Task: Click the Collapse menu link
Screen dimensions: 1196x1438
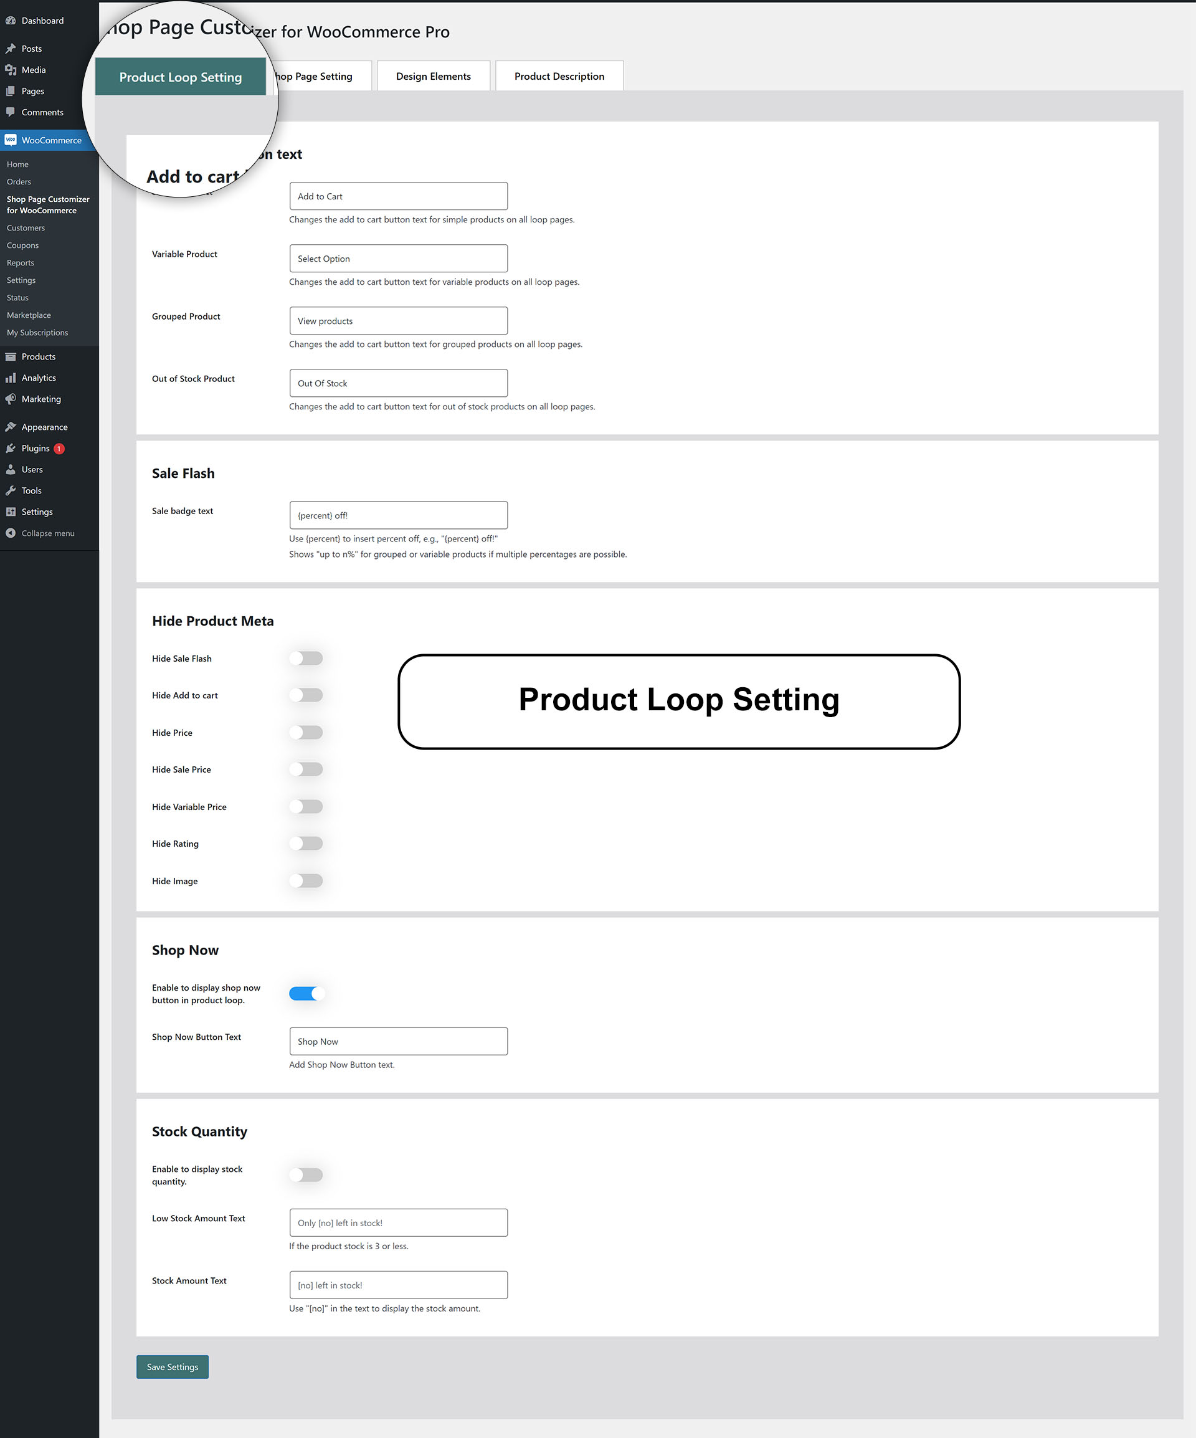Action: pyautogui.click(x=48, y=533)
